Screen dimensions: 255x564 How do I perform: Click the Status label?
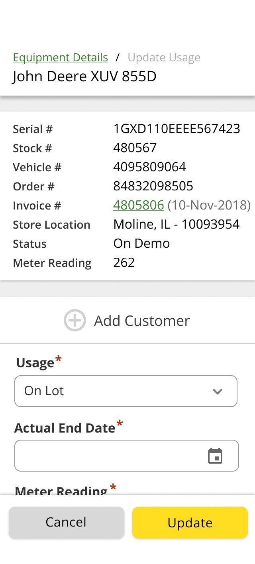click(x=29, y=244)
